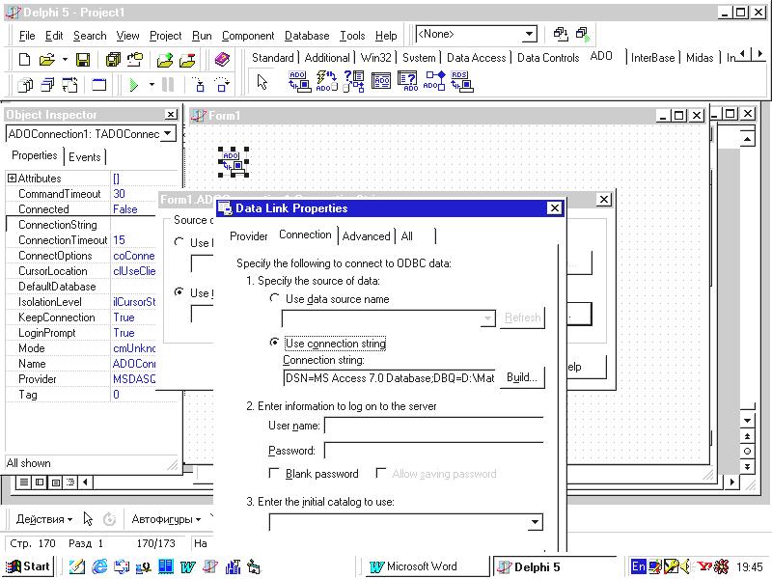Click the New Form icon

[x=99, y=85]
